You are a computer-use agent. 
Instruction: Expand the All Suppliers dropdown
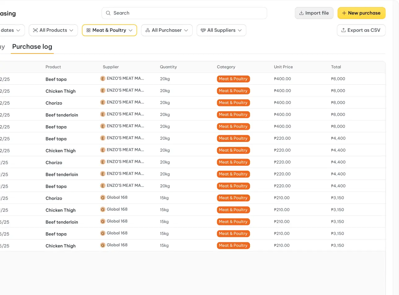coord(240,30)
